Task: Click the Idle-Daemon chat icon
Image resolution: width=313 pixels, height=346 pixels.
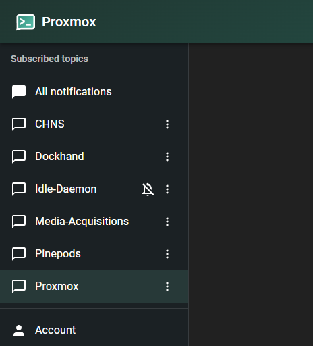Action: click(x=19, y=189)
